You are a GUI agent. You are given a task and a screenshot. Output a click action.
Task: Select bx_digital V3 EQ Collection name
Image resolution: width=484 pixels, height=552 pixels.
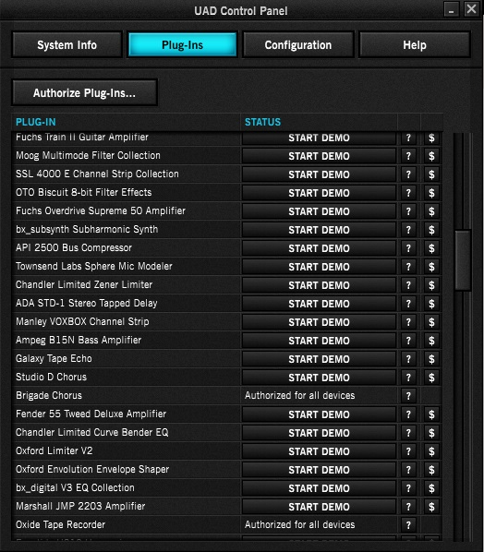(75, 487)
